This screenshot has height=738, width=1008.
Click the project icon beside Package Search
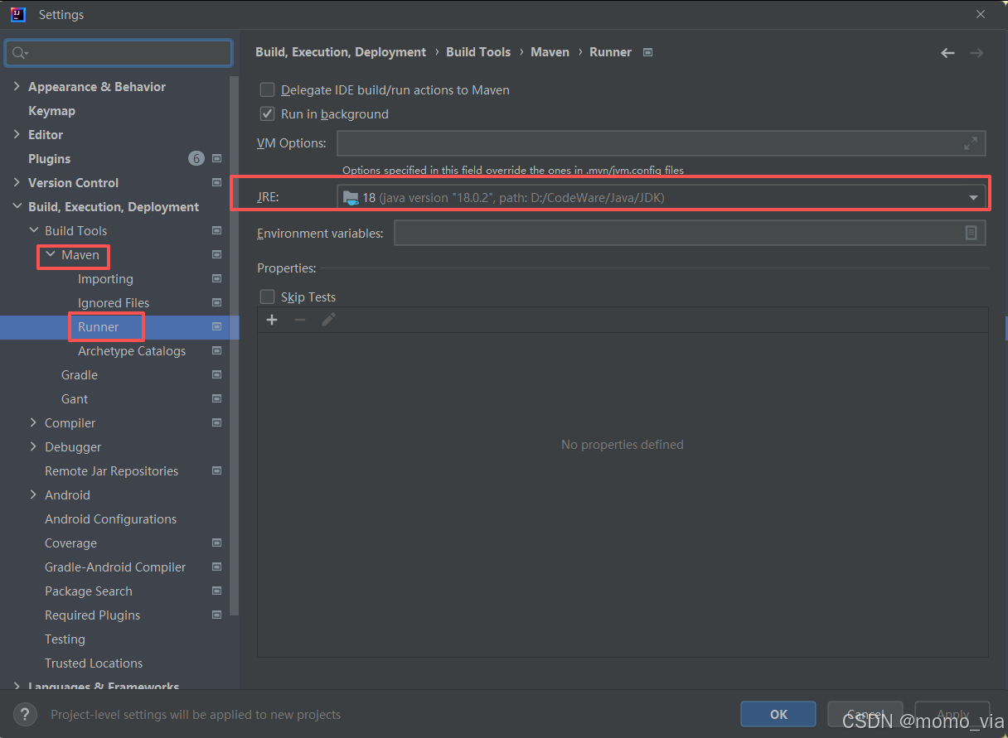[217, 591]
